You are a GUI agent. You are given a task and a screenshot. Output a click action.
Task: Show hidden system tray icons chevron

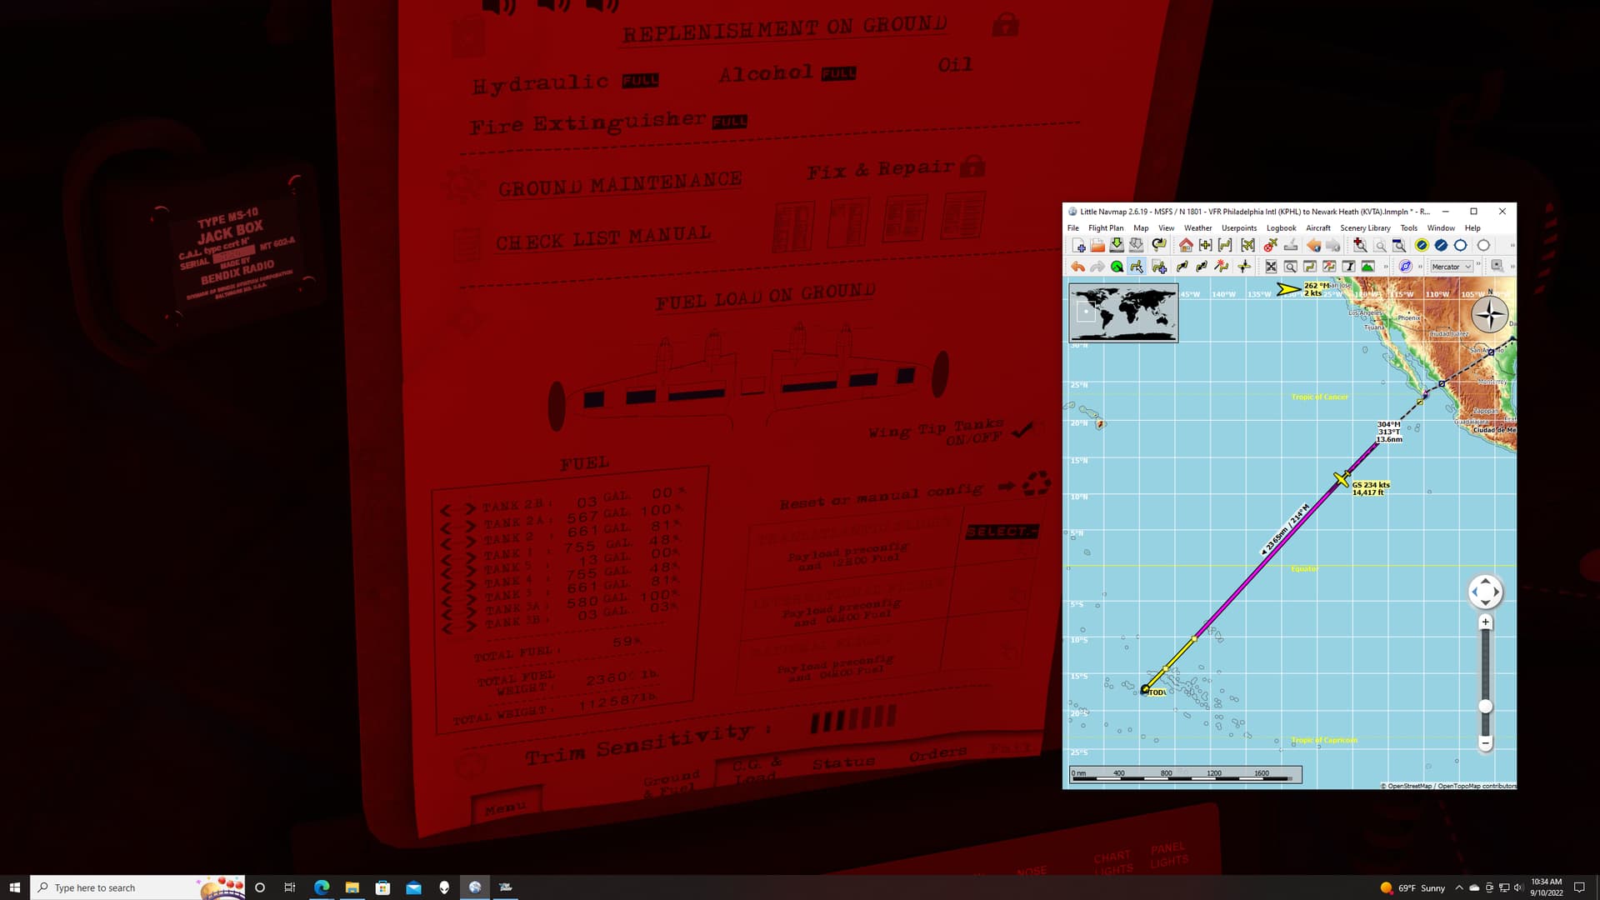pos(1458,887)
